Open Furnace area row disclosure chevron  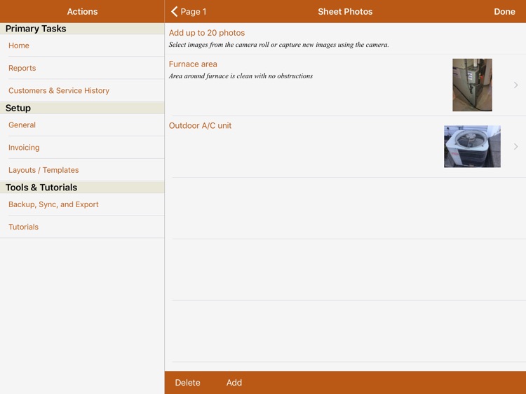point(515,85)
